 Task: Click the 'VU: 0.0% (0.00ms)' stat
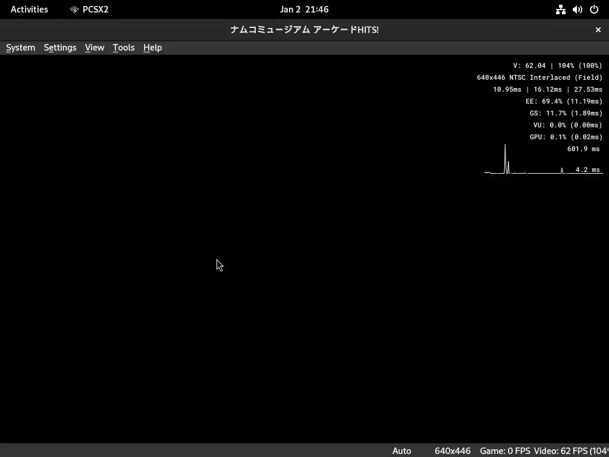(x=568, y=125)
